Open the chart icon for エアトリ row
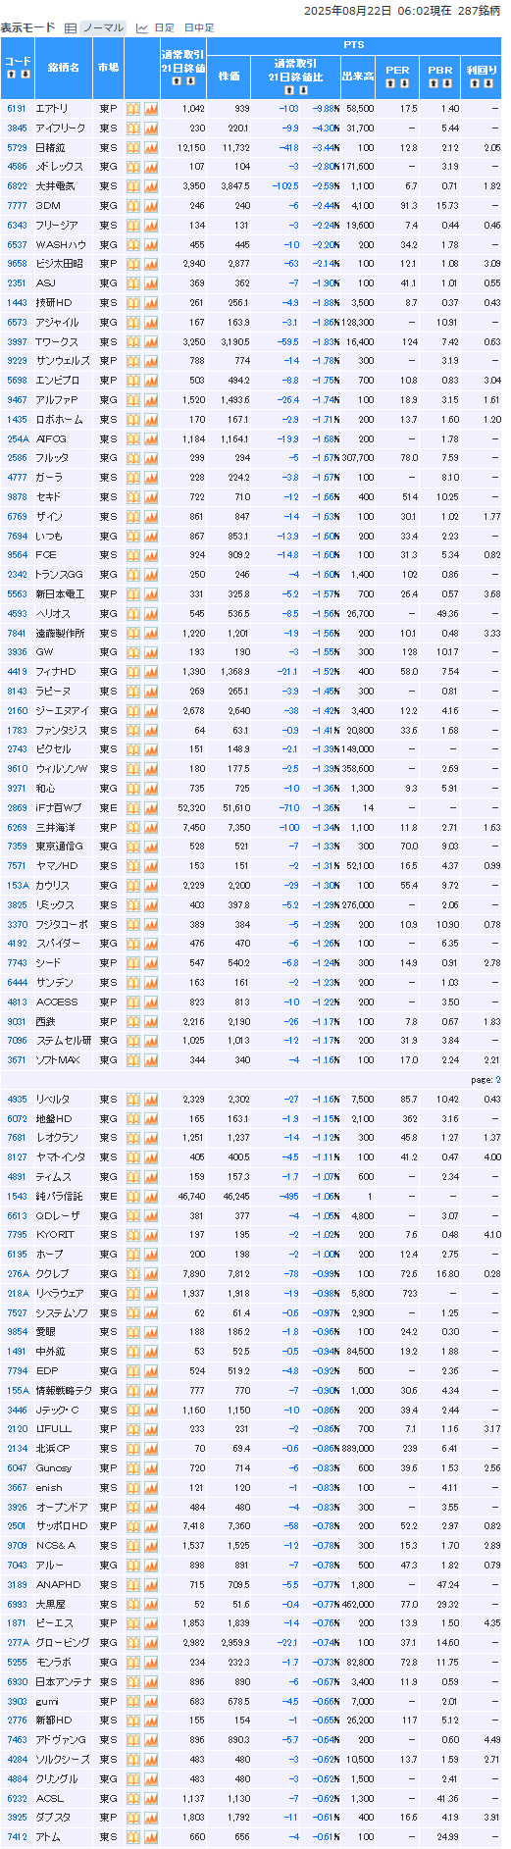 click(151, 109)
